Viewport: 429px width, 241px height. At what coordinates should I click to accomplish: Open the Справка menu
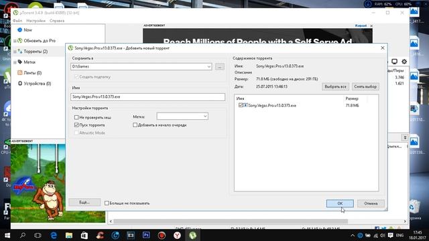click(x=57, y=21)
